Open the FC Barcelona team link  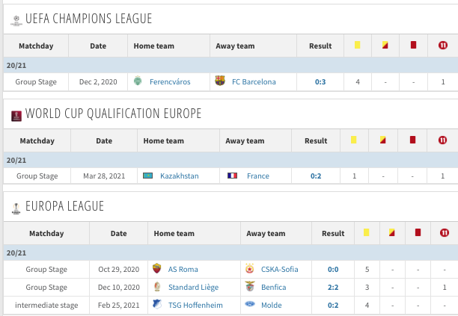click(x=254, y=82)
